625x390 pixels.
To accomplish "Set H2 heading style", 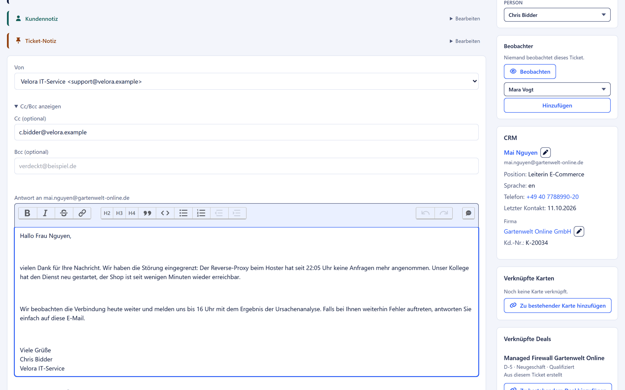I will (107, 213).
